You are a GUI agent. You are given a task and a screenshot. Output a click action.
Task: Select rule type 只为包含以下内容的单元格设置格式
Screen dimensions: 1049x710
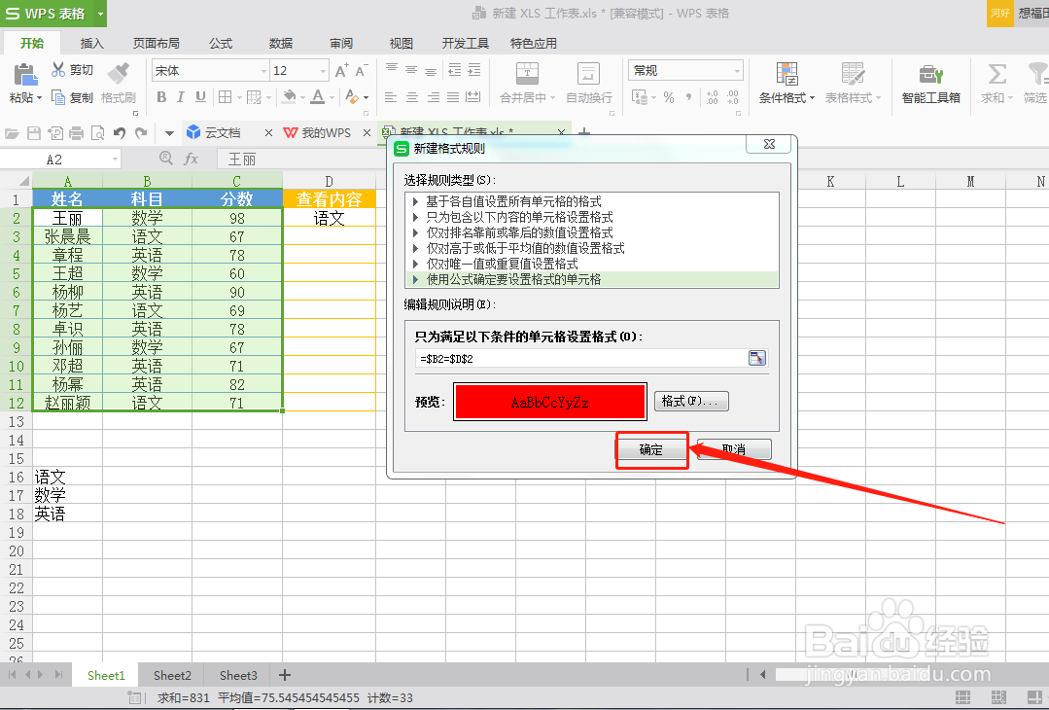[519, 217]
